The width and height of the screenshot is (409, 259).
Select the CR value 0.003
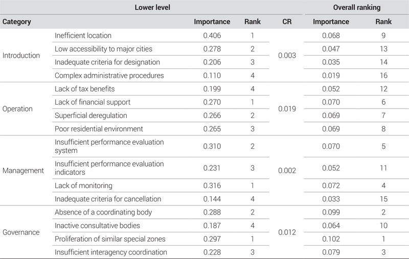pyautogui.click(x=287, y=55)
